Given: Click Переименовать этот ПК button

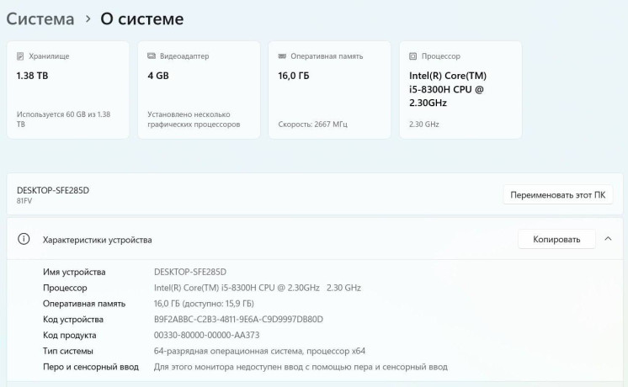Looking at the screenshot, I should pos(557,195).
